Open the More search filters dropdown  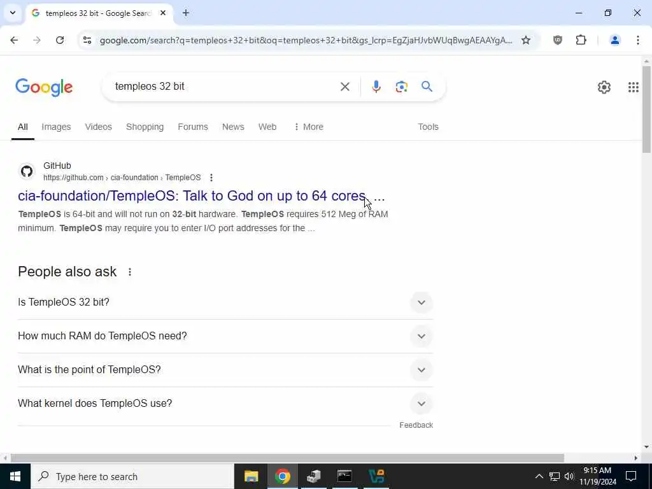pos(308,127)
